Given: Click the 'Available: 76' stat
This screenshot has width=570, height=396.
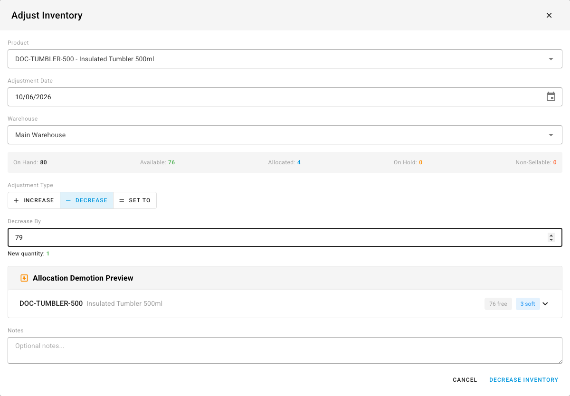Looking at the screenshot, I should tap(158, 162).
